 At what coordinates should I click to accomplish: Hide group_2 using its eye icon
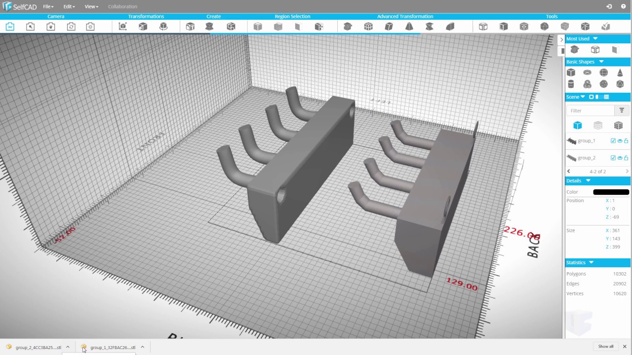tap(620, 158)
